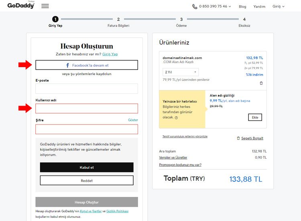Click Promosyon kodunuz mu var link
Screen dimensions: 301x221
[180, 165]
